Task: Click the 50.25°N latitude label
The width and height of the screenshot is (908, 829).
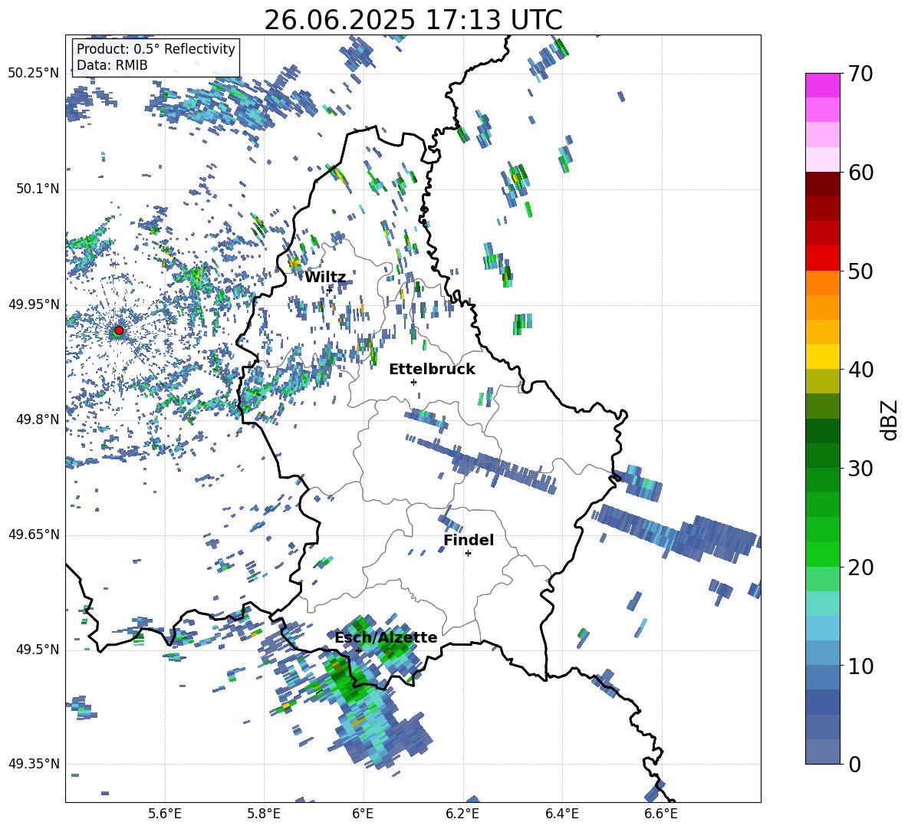Action: 34,73
